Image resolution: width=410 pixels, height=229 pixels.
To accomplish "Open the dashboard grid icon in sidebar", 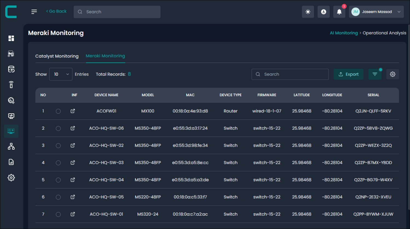I will (11, 38).
